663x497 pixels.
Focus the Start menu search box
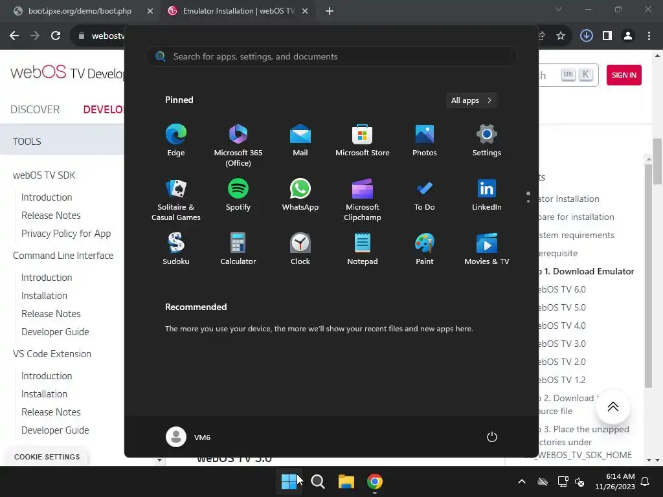pos(331,57)
